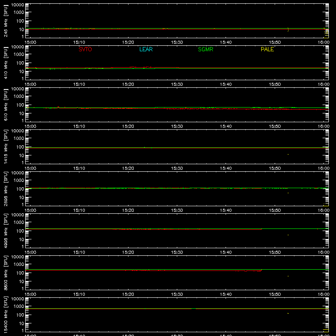Screen dimensions: 336x336
Task: Click the 10000 tick in the 245 MHz panel
Action: [x=18, y=5]
